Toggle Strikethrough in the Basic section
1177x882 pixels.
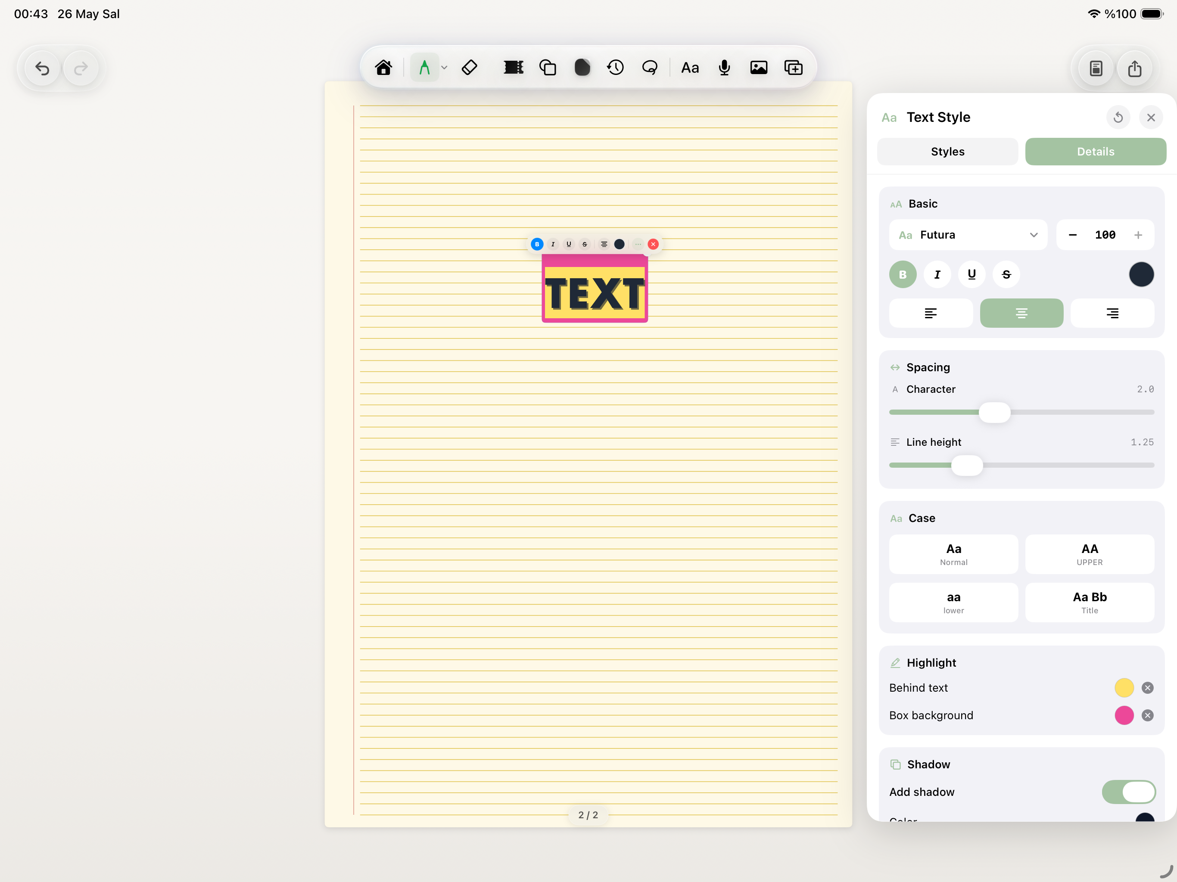tap(1006, 274)
